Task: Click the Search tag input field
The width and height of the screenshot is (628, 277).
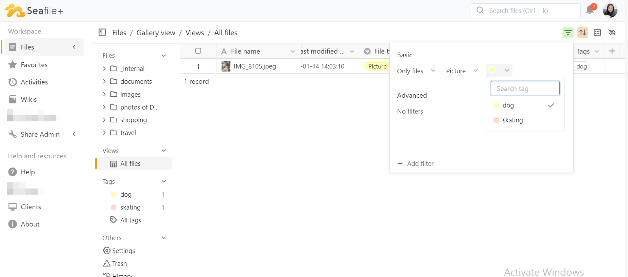Action: pos(525,88)
